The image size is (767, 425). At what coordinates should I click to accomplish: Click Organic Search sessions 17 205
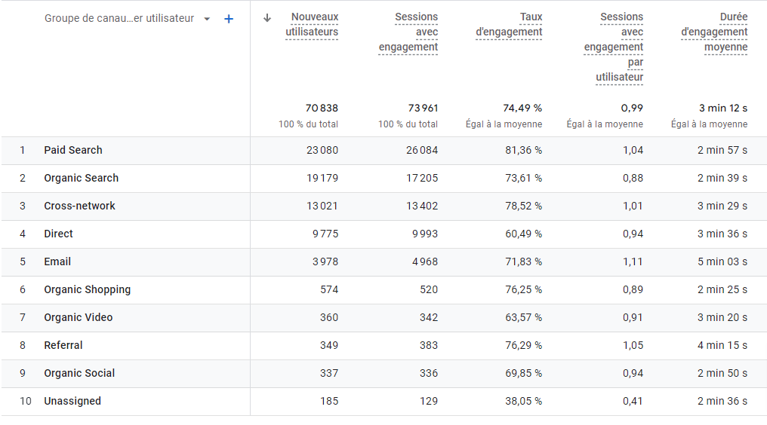tap(422, 179)
